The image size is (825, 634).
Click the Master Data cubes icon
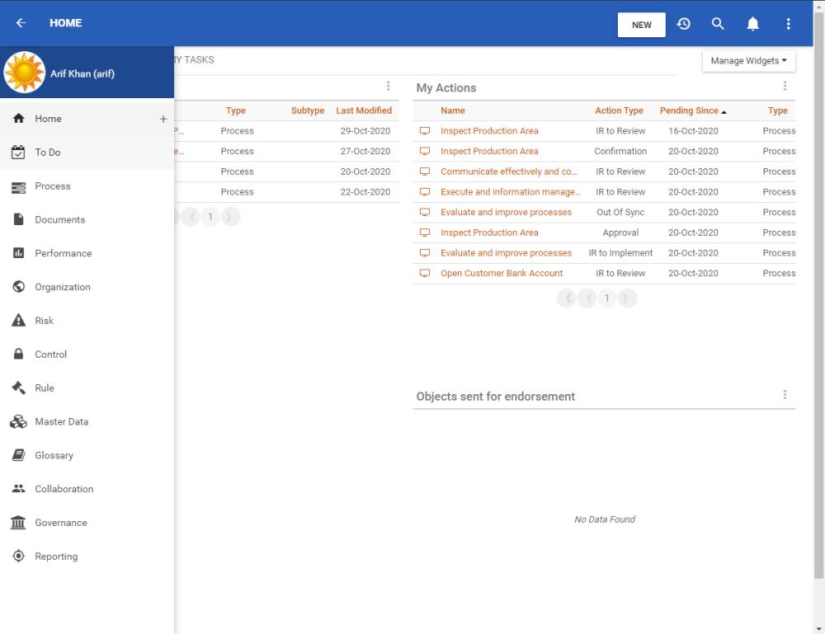[18, 421]
